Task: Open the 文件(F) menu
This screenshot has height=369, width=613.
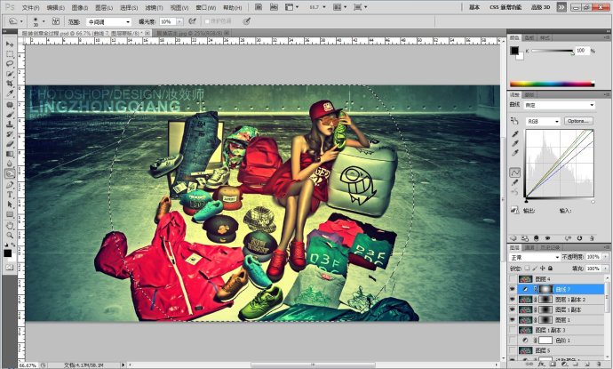Action: [x=30, y=7]
